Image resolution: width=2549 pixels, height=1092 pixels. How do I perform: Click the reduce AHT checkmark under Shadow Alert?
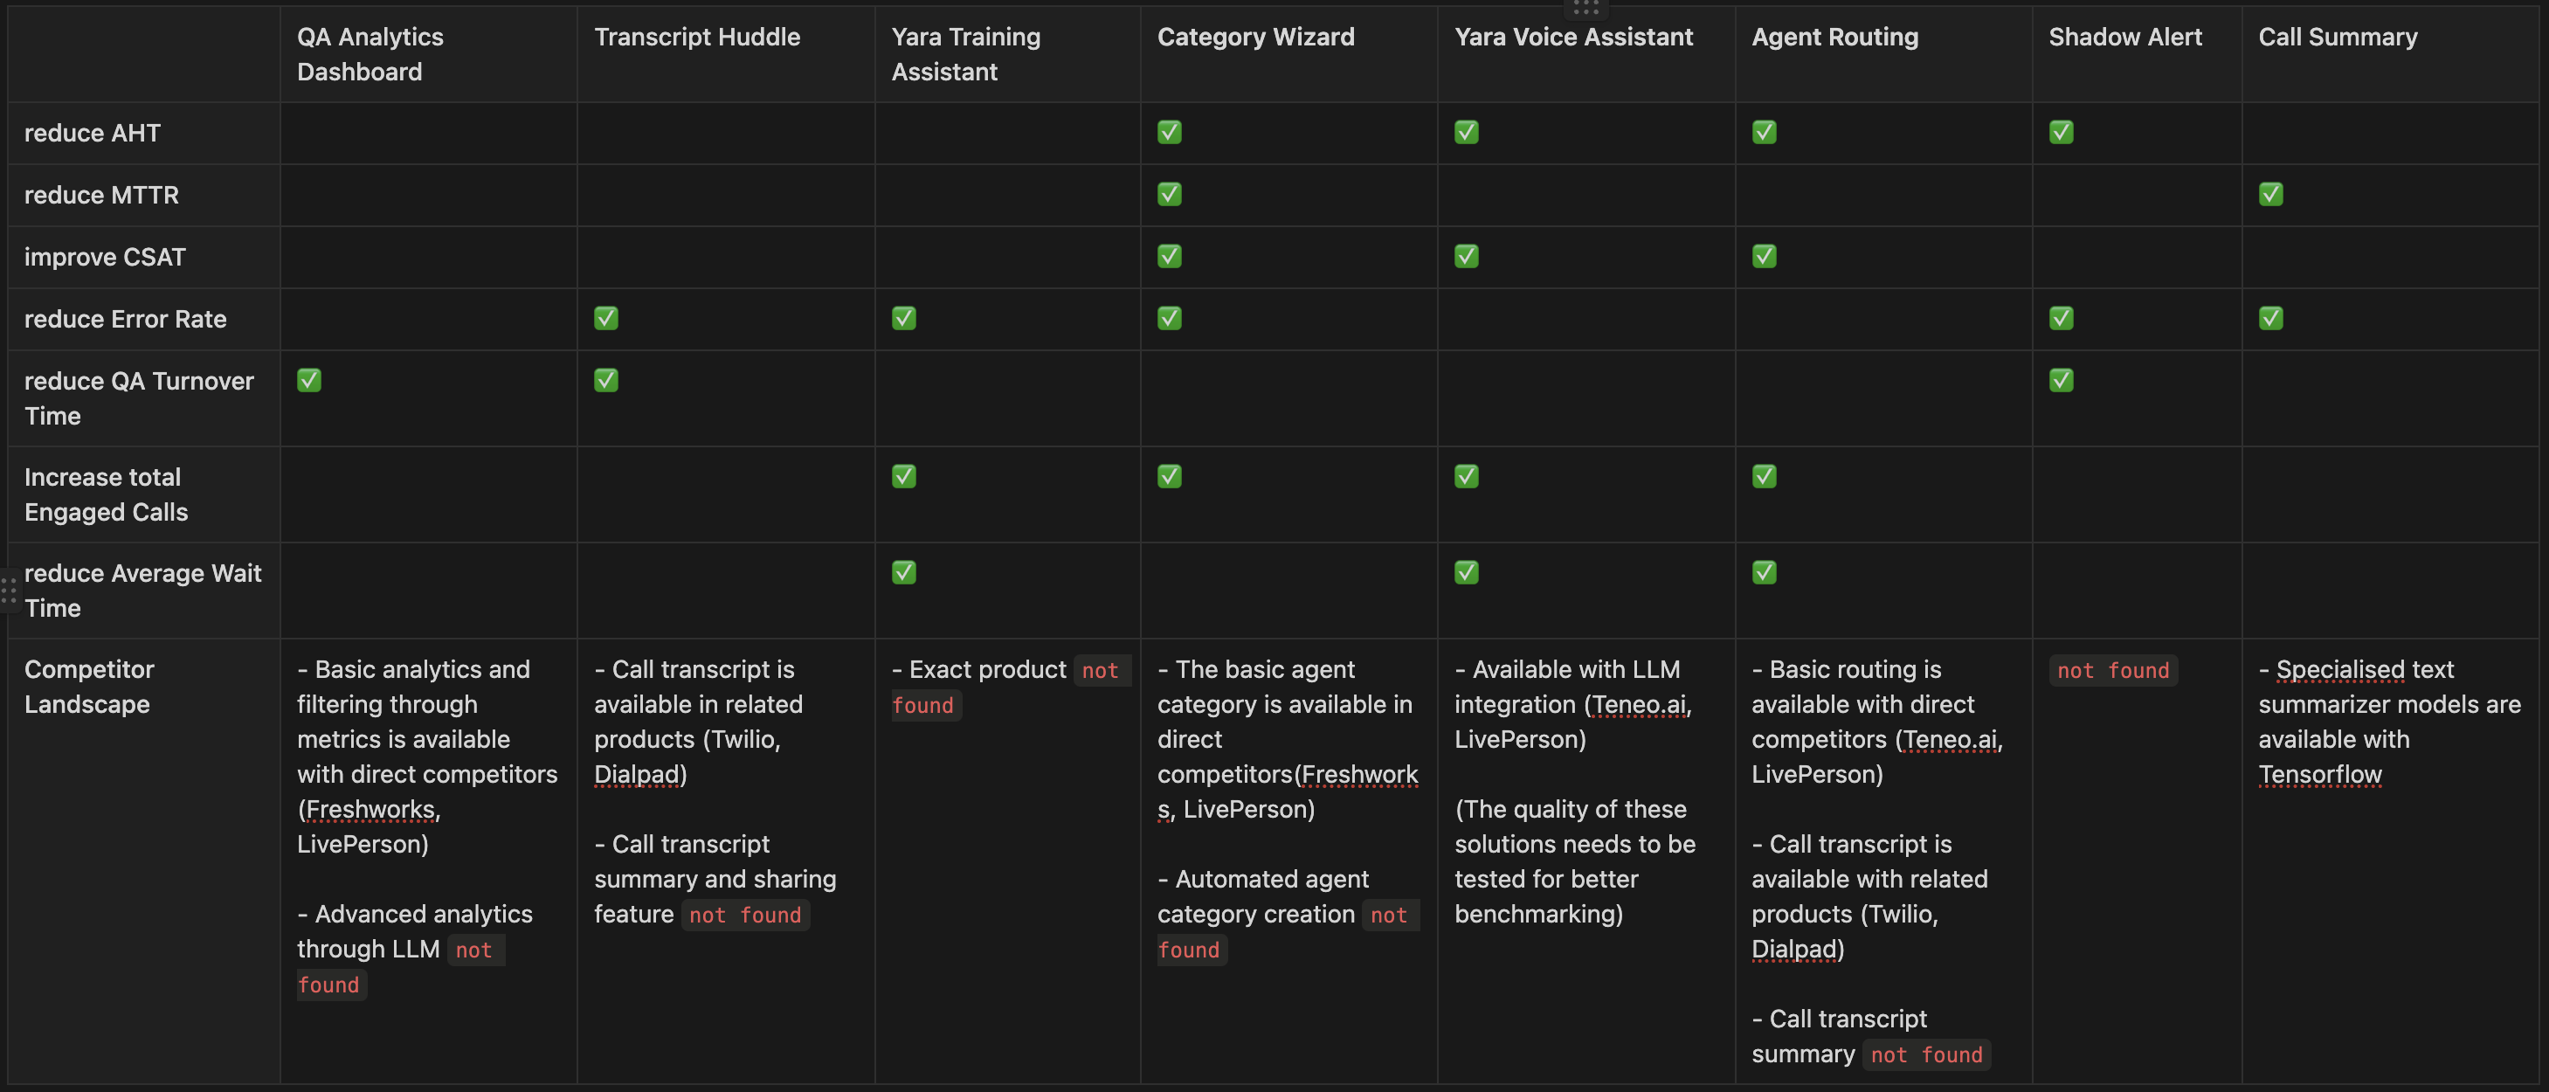(x=2062, y=132)
